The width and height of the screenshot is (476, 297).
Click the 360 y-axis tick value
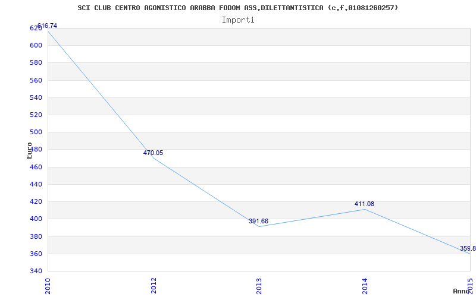pyautogui.click(x=36, y=254)
